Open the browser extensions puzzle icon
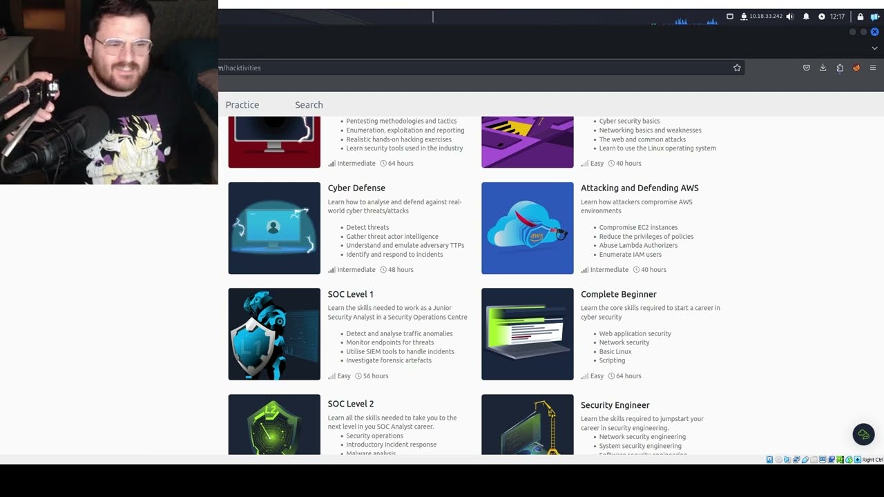The image size is (884, 497). (840, 68)
